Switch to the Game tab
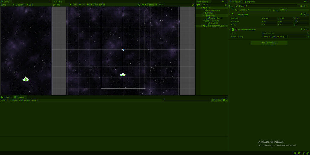 click(5, 1)
